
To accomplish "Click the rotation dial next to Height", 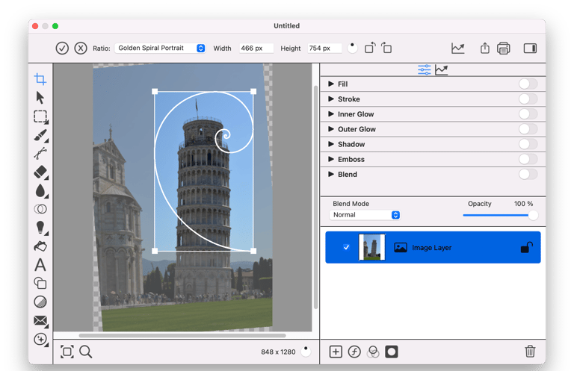I will 352,48.
